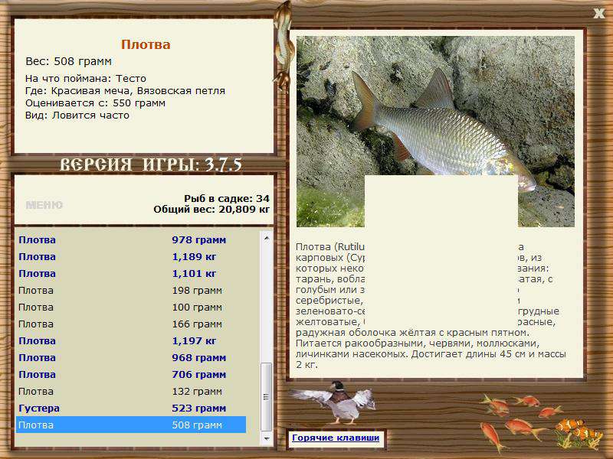Select the Плотва 978 грамм row

(x=131, y=239)
